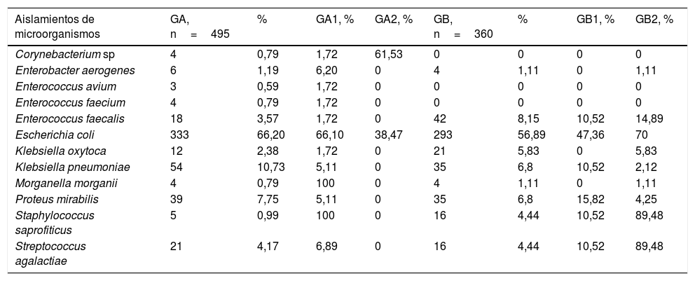
Task: Click the 15,82 cell in Proteus mirabilis row
Action: click(x=588, y=199)
